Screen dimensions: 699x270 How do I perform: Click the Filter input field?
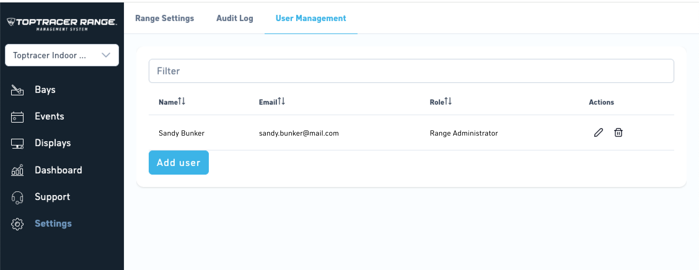(411, 71)
